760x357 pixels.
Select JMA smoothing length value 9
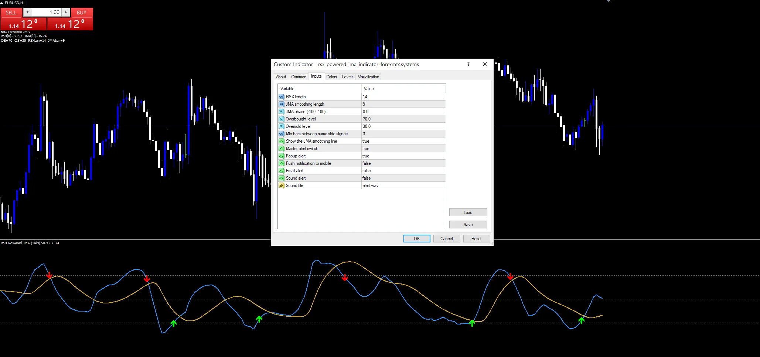click(x=403, y=104)
